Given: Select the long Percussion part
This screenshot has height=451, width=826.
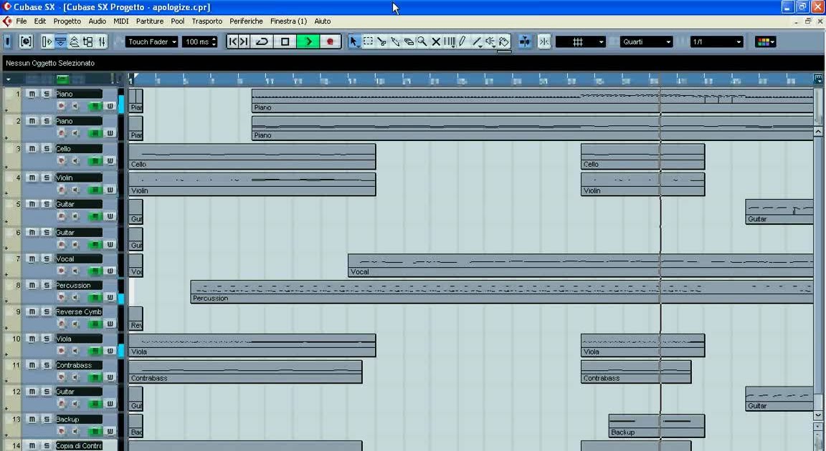Looking at the screenshot, I should [x=502, y=292].
